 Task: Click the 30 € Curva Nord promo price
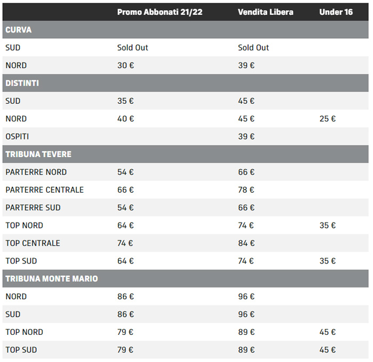(x=125, y=65)
